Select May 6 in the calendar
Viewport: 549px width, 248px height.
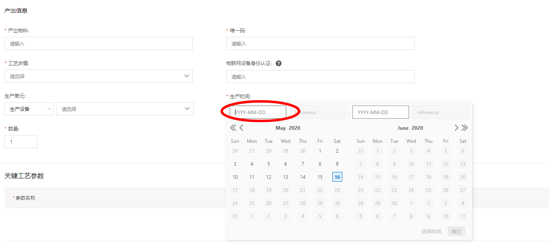click(286, 164)
